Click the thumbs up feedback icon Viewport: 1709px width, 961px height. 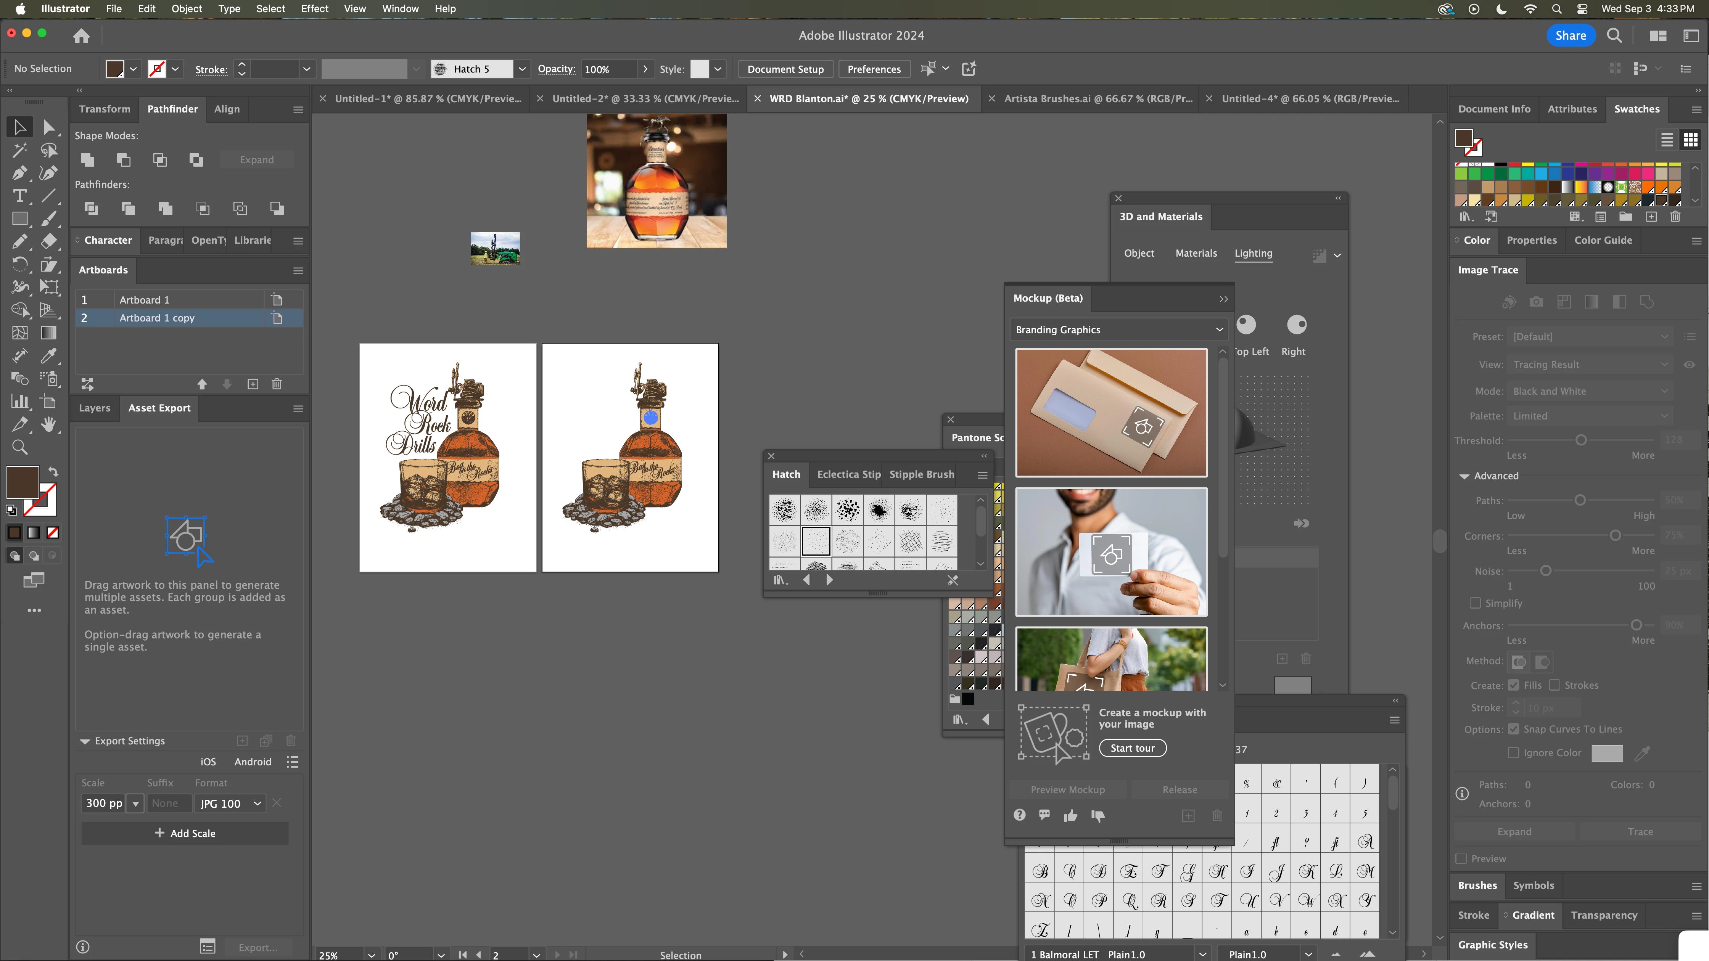pyautogui.click(x=1070, y=816)
